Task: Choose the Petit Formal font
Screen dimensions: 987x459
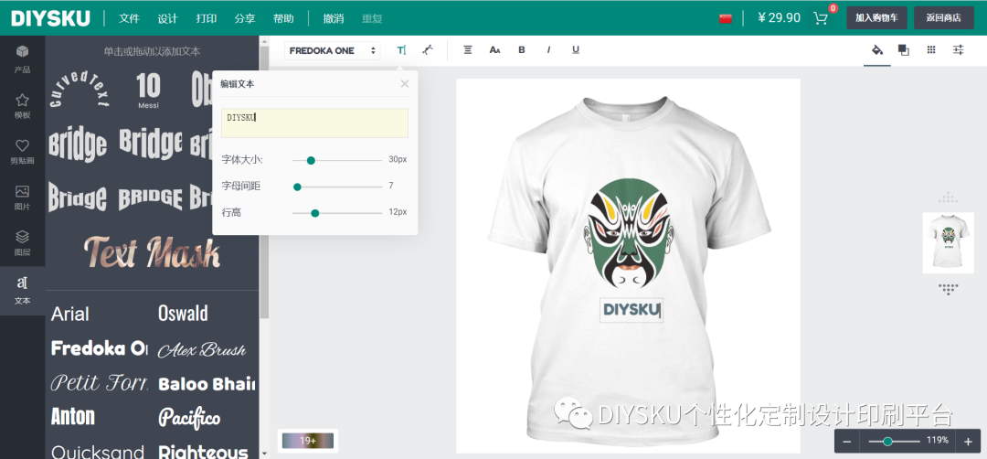Action: [x=99, y=382]
